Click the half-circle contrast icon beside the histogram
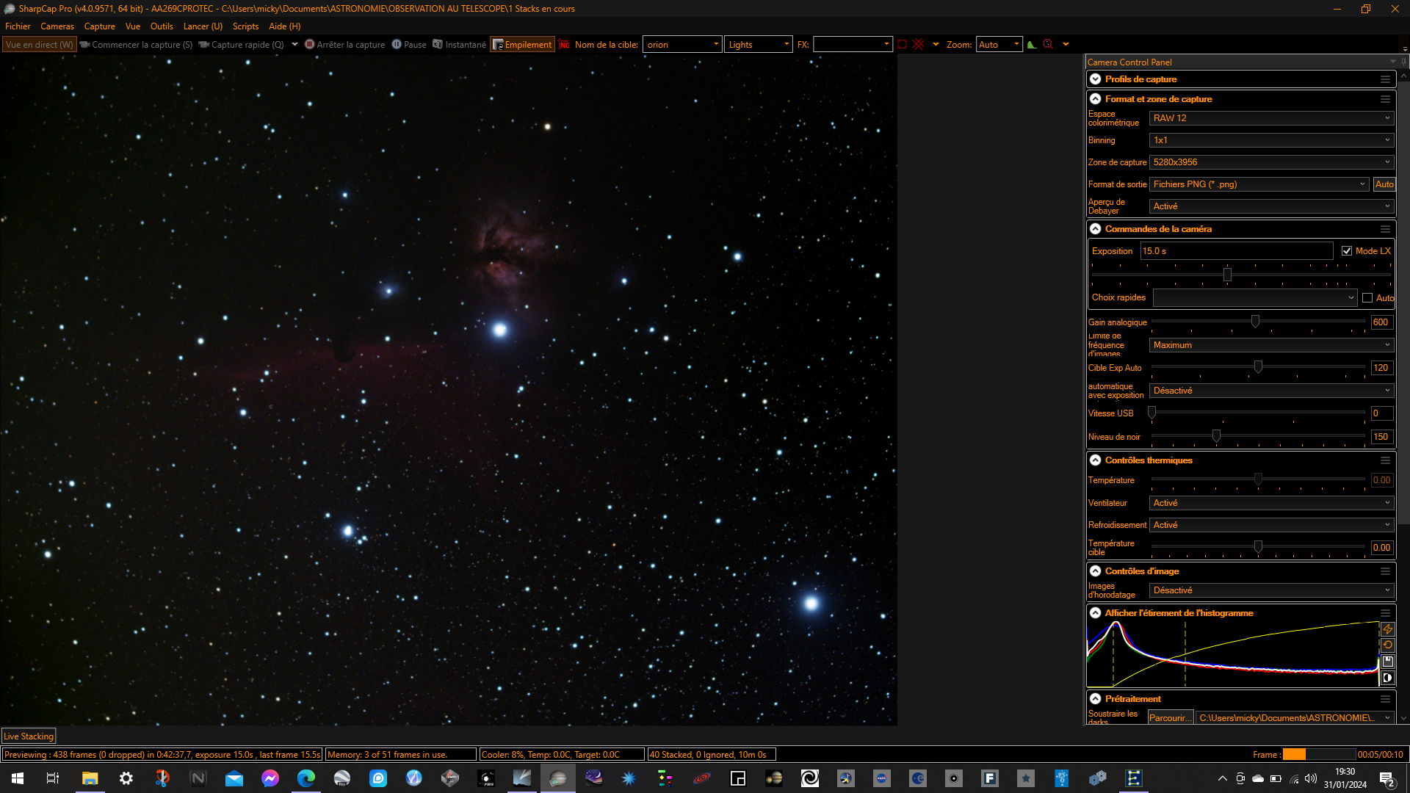 click(x=1387, y=678)
